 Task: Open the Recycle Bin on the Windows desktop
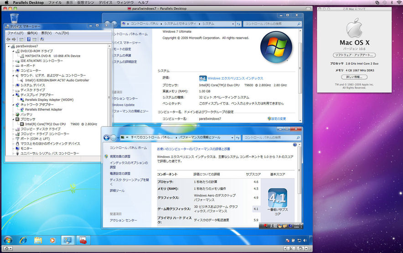coord(14,18)
